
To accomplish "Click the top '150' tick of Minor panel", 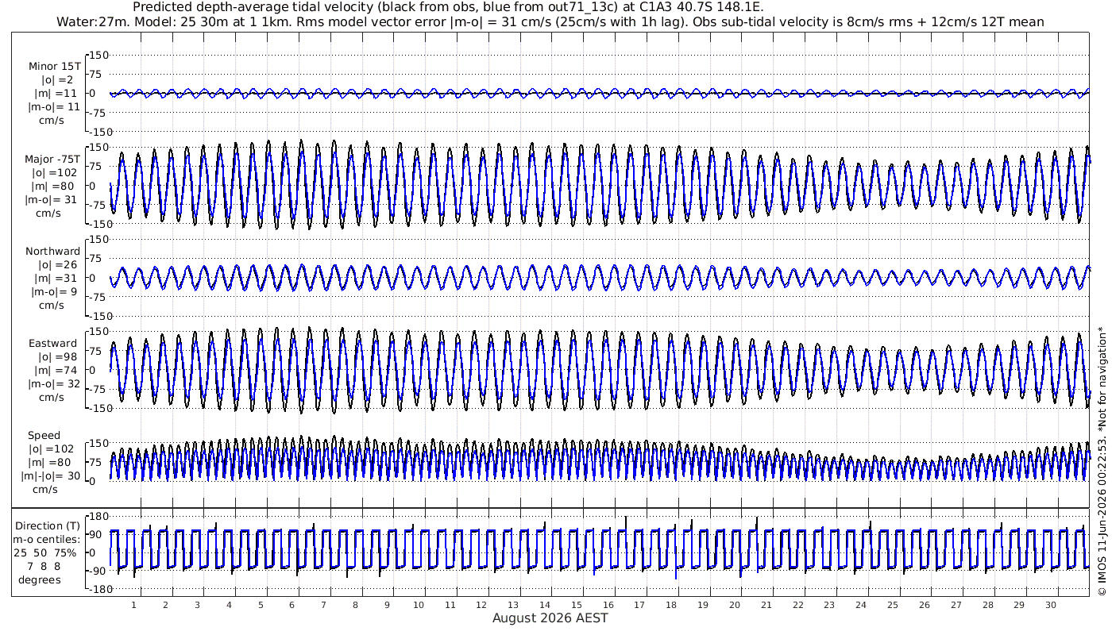I will 101,56.
